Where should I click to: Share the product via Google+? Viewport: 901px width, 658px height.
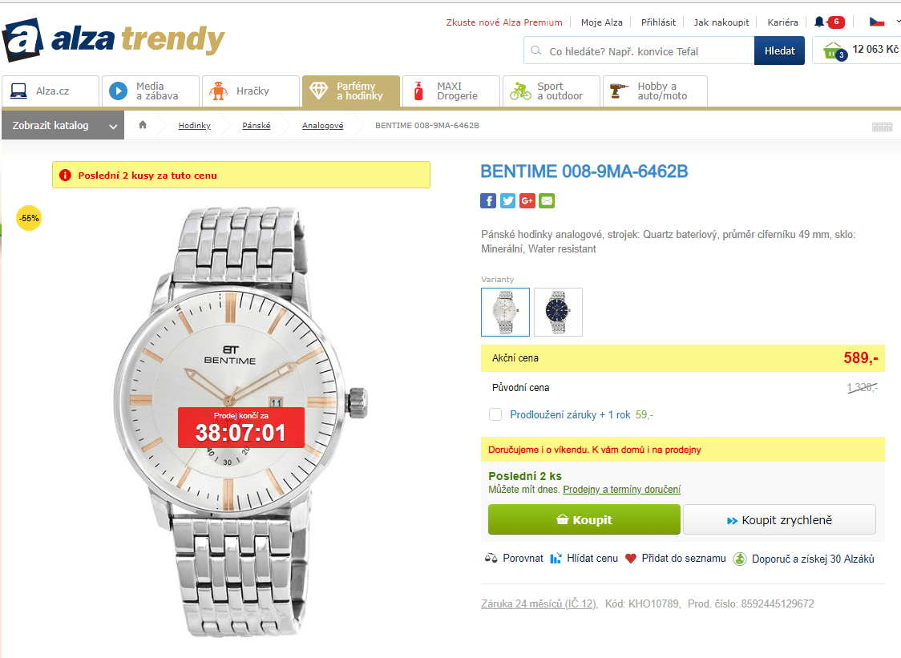click(x=527, y=200)
